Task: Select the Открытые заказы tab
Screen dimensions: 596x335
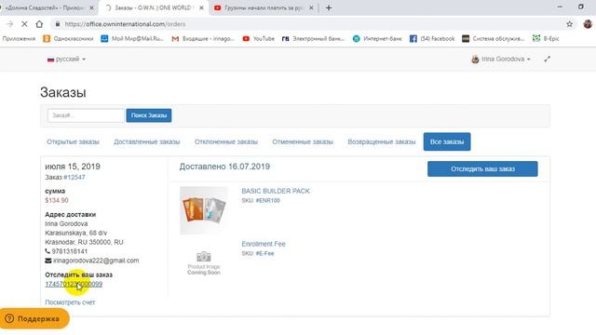Action: pos(73,141)
